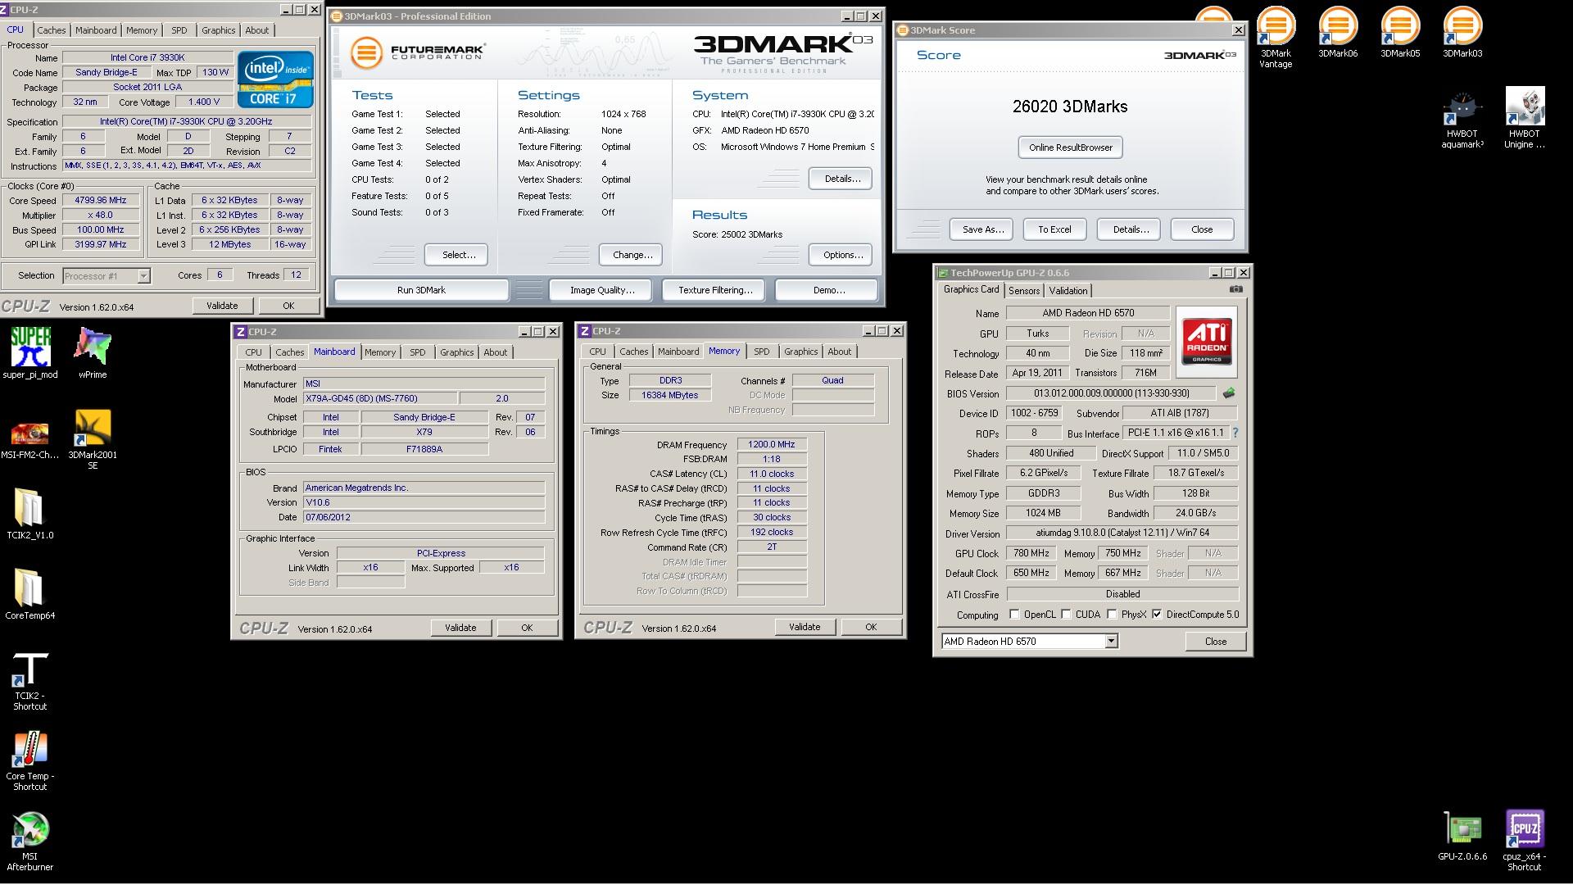This screenshot has width=1573, height=885.
Task: Open the 3DMark Vantage desktop shortcut
Action: [1276, 37]
